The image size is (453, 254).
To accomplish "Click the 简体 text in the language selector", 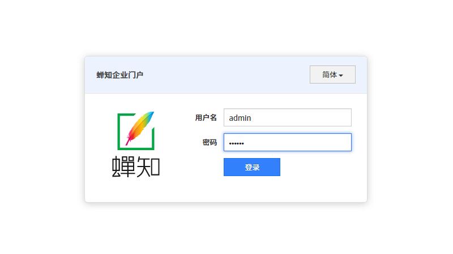I will pyautogui.click(x=329, y=75).
